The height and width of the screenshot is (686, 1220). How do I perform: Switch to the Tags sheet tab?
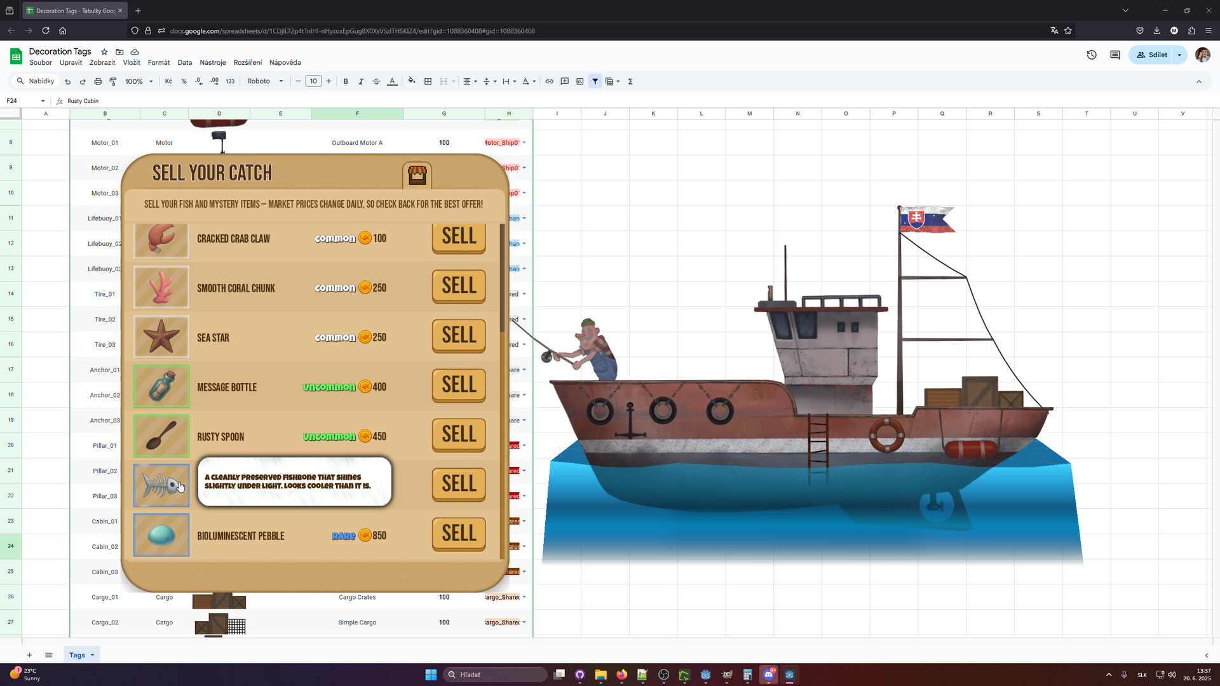[x=77, y=655]
